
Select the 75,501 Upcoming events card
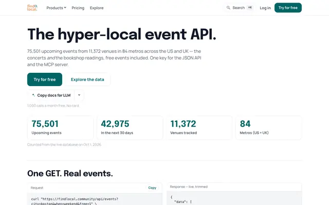[60, 128]
